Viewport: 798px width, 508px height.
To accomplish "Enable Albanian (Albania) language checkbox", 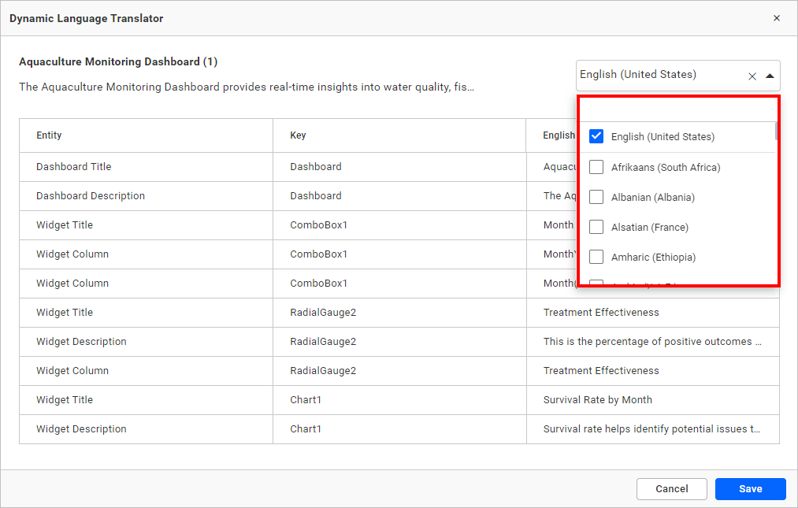I will pyautogui.click(x=596, y=197).
